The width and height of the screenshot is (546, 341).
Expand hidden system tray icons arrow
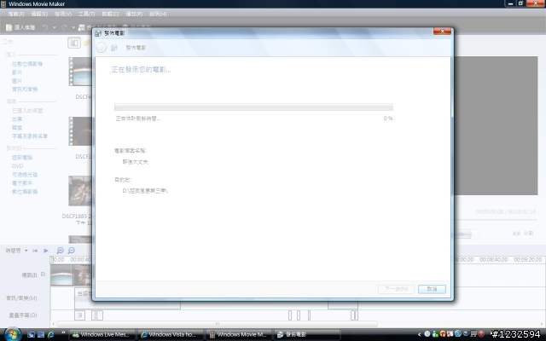[x=419, y=335]
